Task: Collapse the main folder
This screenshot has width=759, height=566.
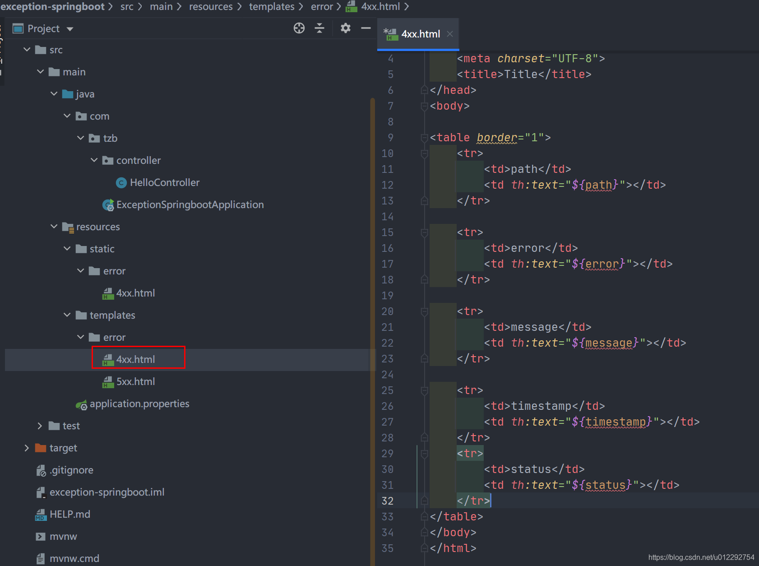Action: coord(41,72)
